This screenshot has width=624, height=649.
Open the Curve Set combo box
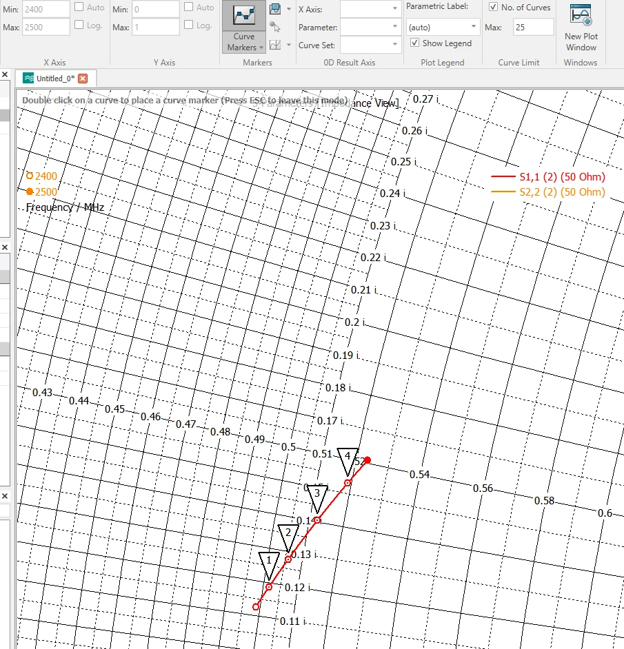(x=370, y=45)
